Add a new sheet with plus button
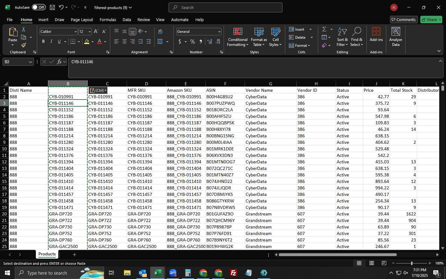 (74, 255)
